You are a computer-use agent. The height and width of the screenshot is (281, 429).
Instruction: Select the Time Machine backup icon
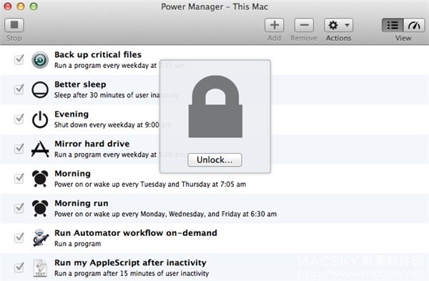pyautogui.click(x=40, y=59)
